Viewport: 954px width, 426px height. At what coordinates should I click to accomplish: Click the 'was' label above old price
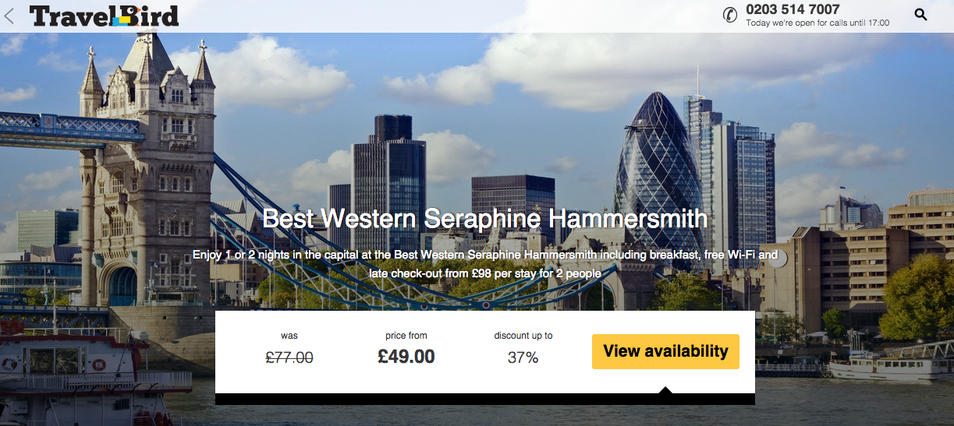[289, 336]
